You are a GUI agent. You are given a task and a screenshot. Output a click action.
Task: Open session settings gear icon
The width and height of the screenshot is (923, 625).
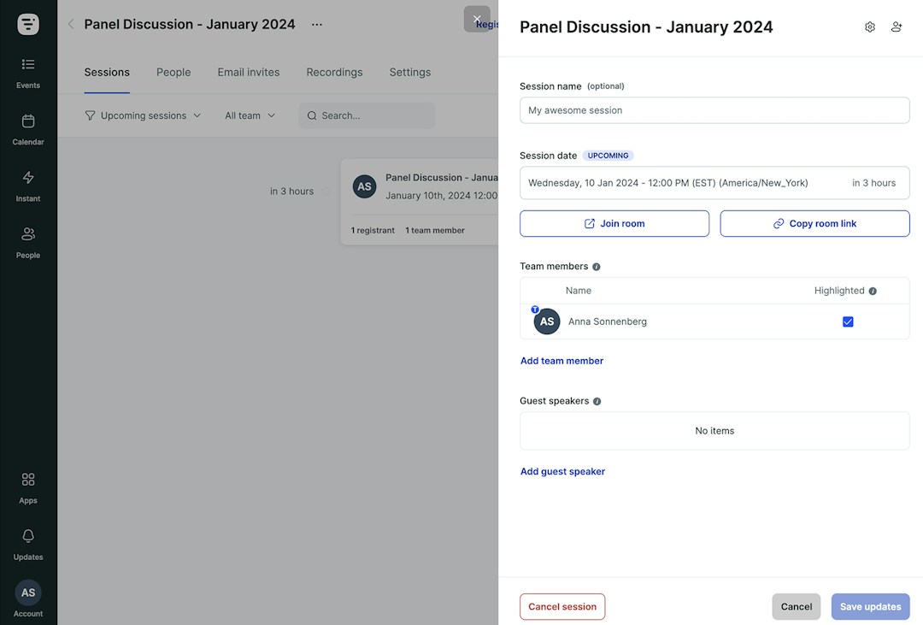point(869,27)
